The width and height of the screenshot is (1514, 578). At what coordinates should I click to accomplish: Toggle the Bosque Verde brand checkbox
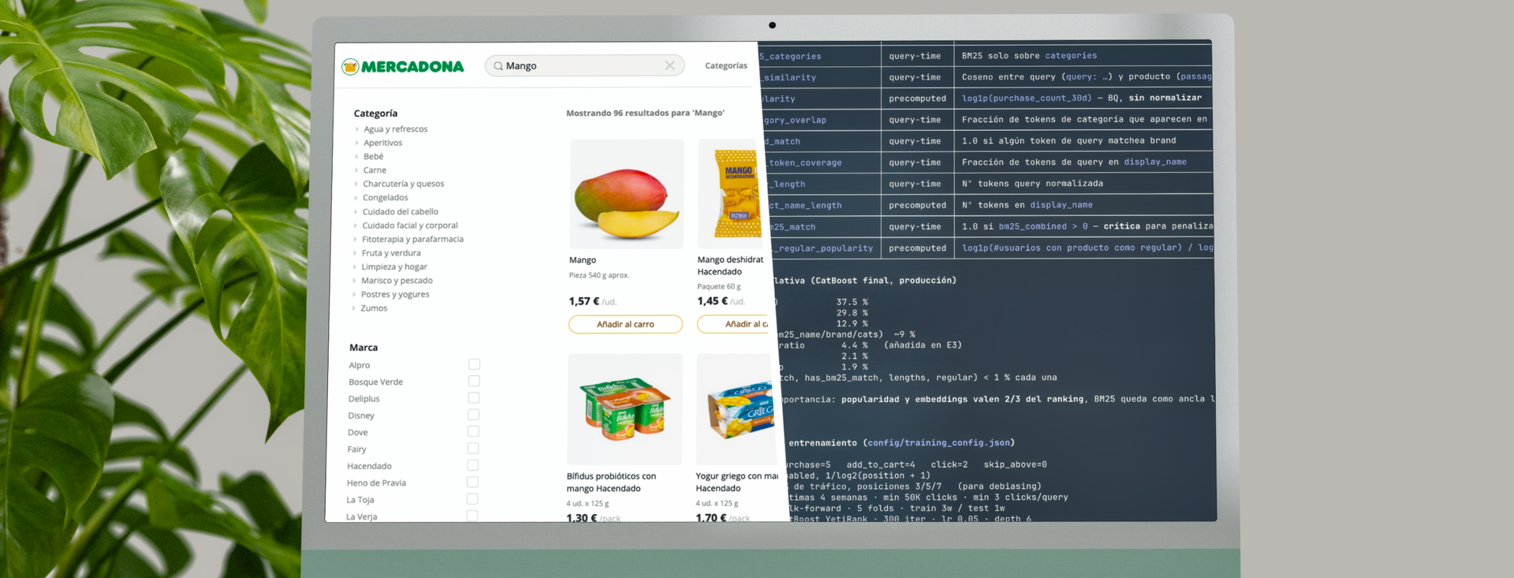tap(474, 381)
